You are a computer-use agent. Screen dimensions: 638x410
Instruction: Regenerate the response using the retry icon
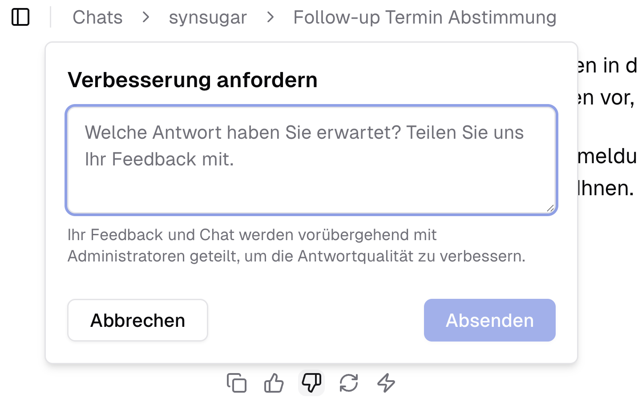tap(349, 383)
